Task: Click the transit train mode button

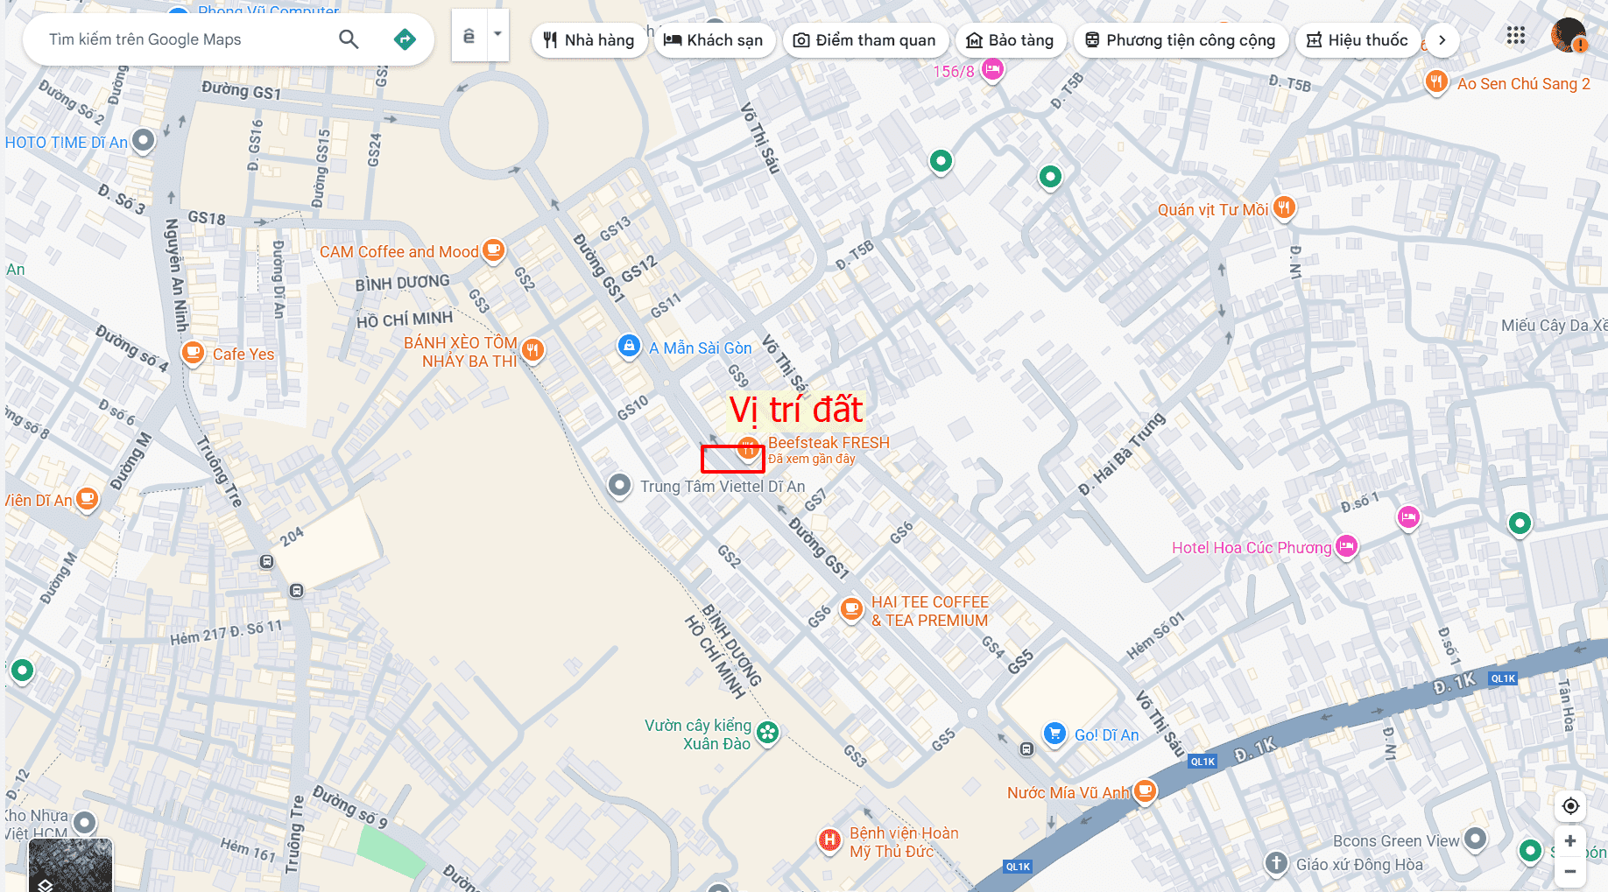Action: pyautogui.click(x=469, y=35)
